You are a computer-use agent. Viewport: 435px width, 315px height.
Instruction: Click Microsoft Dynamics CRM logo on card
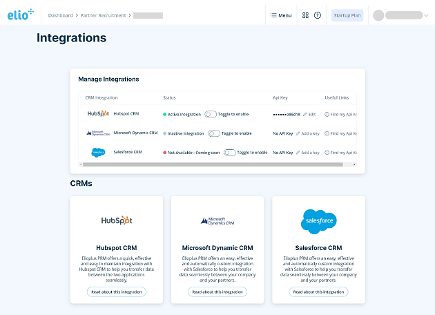tap(217, 221)
